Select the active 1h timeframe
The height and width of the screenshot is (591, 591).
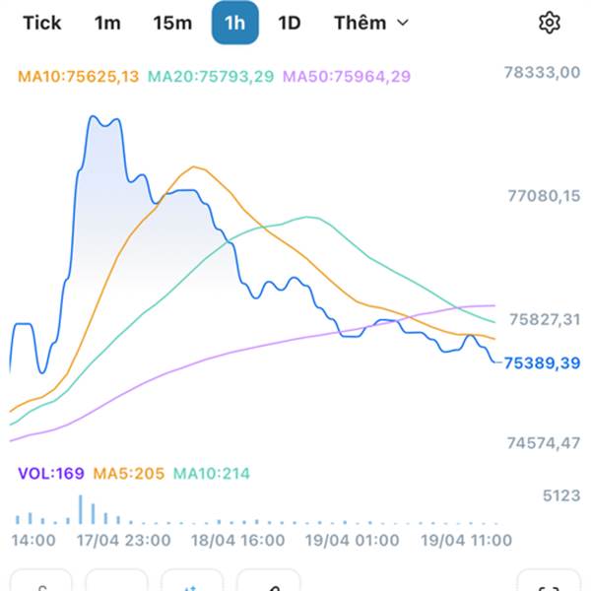pos(235,23)
